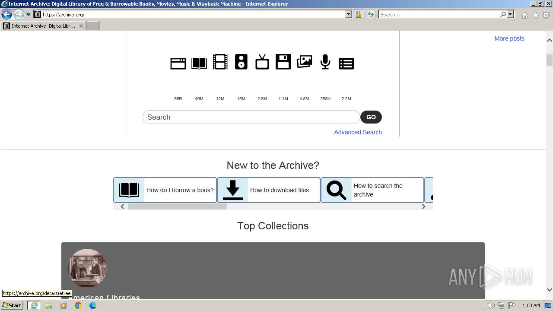Image resolution: width=553 pixels, height=311 pixels.
Task: Click the page scrollbar up arrow
Action: [550, 40]
